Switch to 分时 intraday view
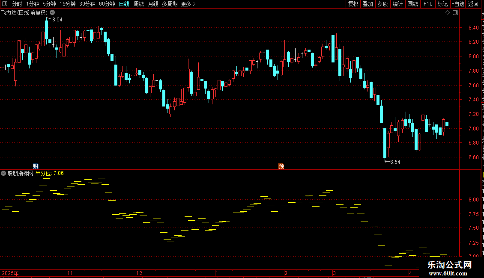 click(x=17, y=4)
